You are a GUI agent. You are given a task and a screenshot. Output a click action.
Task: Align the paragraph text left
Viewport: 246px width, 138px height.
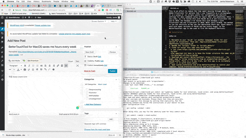click(46, 66)
